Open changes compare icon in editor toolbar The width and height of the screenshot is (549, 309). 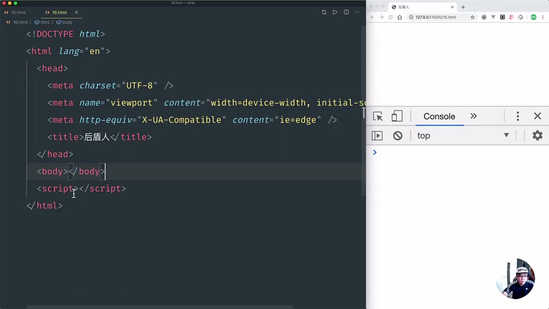324,12
